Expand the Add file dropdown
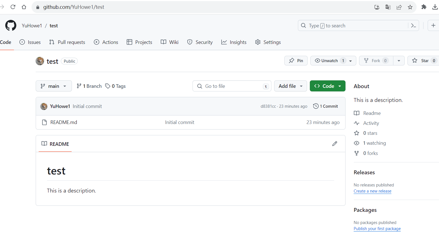Image resolution: width=439 pixels, height=232 pixels. [290, 86]
